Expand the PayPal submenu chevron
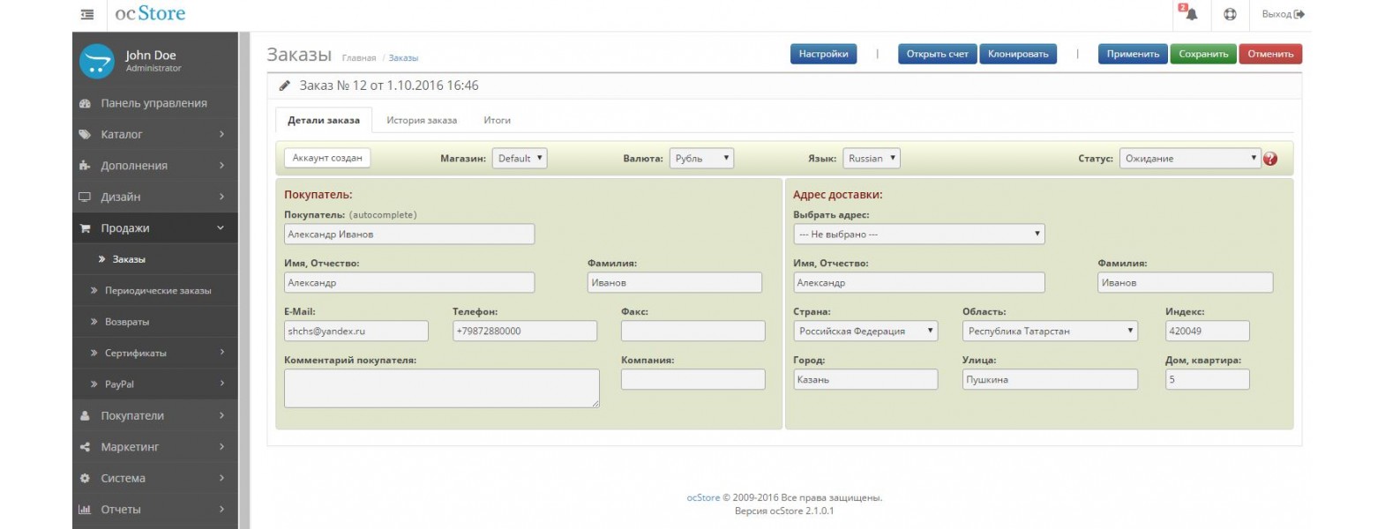The width and height of the screenshot is (1385, 529). 221,384
